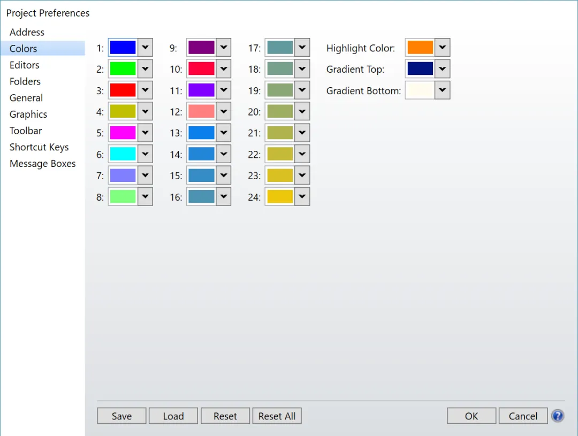Expand the Gradient Bottom color dropdown
Image resolution: width=578 pixels, height=436 pixels.
click(442, 90)
